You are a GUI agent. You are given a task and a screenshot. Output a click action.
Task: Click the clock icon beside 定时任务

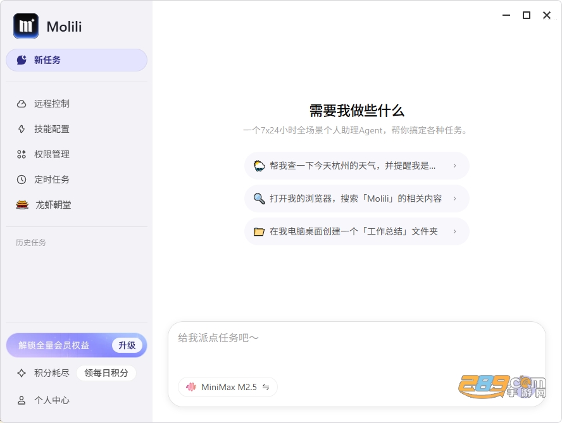pos(22,180)
